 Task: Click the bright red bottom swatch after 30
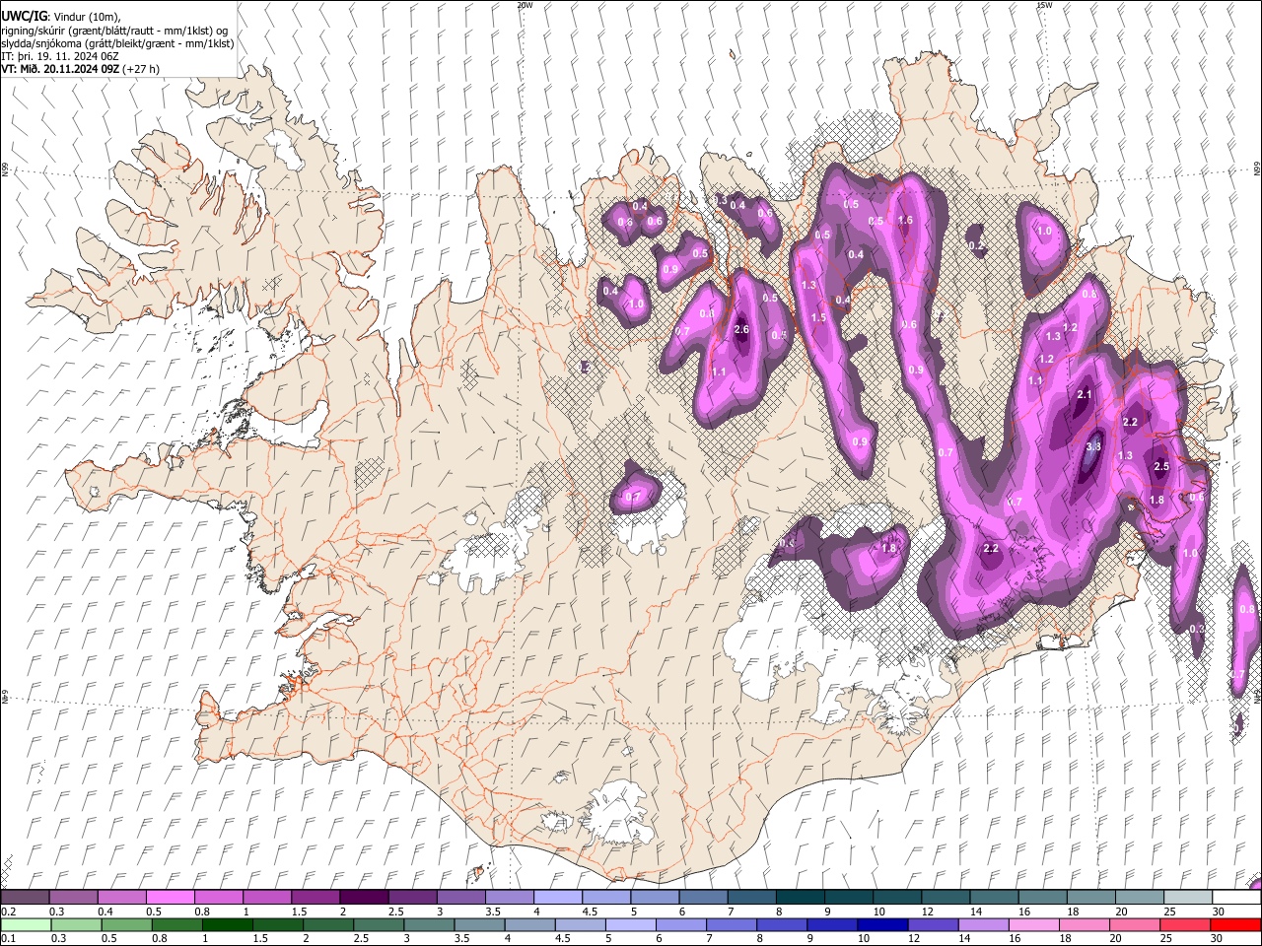[x=1235, y=924]
